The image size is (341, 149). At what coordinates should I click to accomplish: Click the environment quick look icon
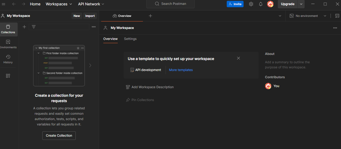[x=337, y=16]
